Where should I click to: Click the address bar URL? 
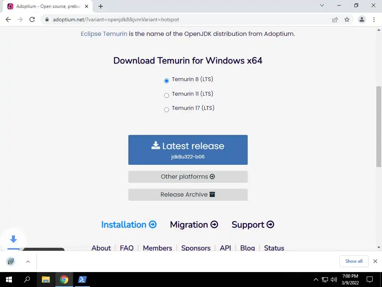(116, 19)
